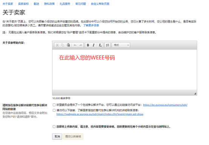Click the 提交以供审核 submit button

pyautogui.click(x=73, y=136)
